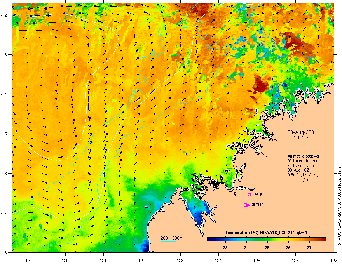Image resolution: width=342 pixels, height=264 pixels.
Task: Click the '200 1000m' bathymetry label
Action: pyautogui.click(x=171, y=238)
